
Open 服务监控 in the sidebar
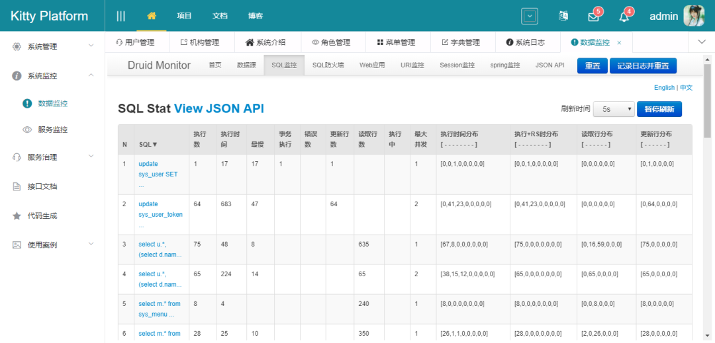[52, 130]
